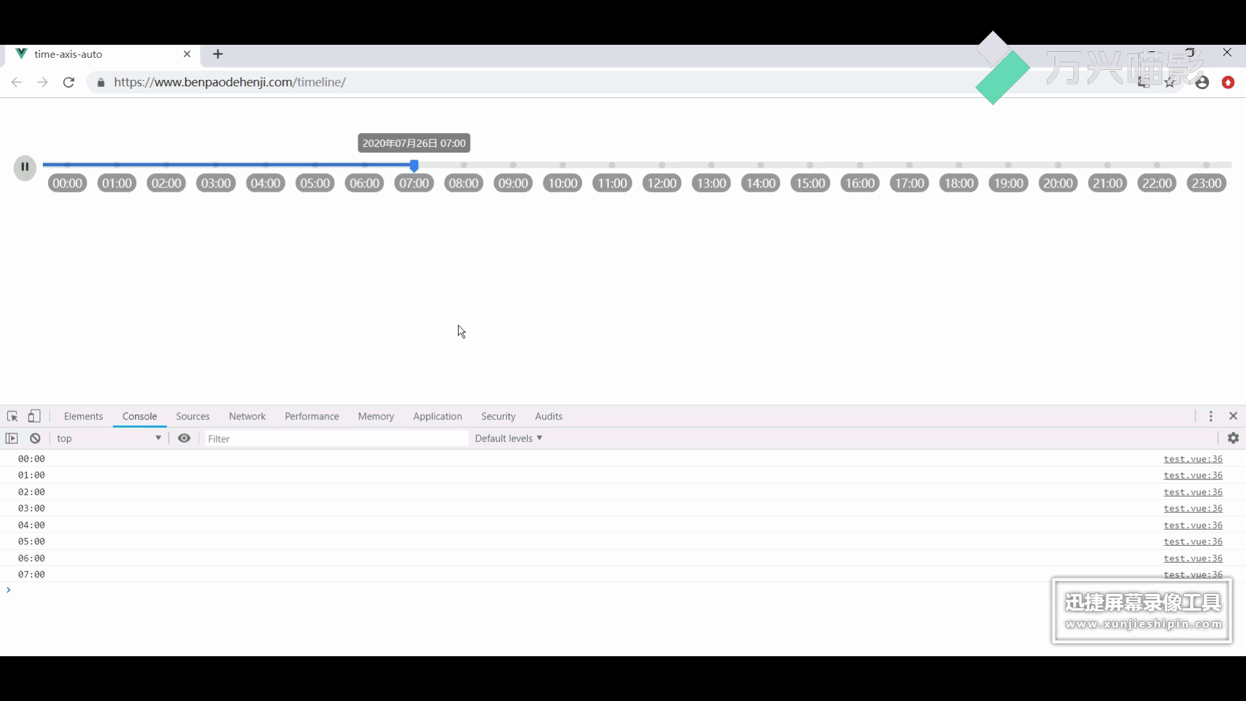1246x701 pixels.
Task: Toggle the device toolbar icon
Action: 34,416
